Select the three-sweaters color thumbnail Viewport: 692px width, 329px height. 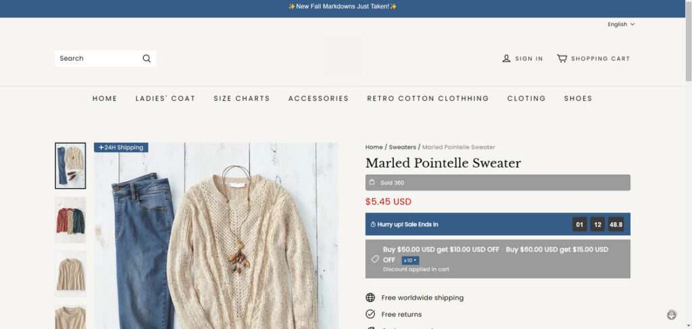70,220
